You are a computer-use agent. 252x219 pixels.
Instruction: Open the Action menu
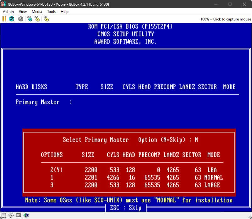point(8,12)
